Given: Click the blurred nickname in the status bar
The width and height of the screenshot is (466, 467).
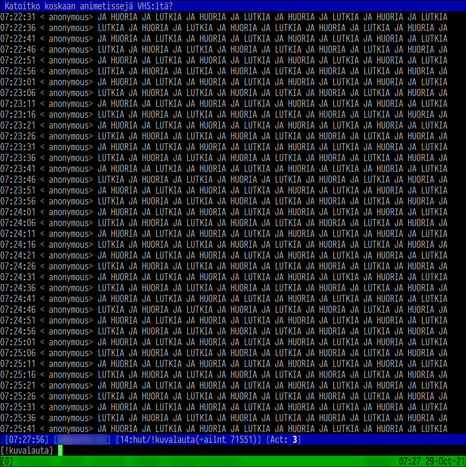Looking at the screenshot, I should pos(82,439).
